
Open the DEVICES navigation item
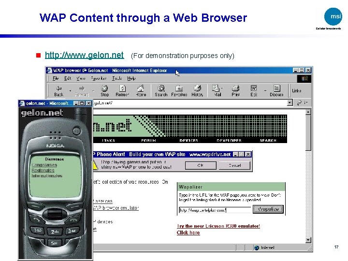[x=188, y=141]
